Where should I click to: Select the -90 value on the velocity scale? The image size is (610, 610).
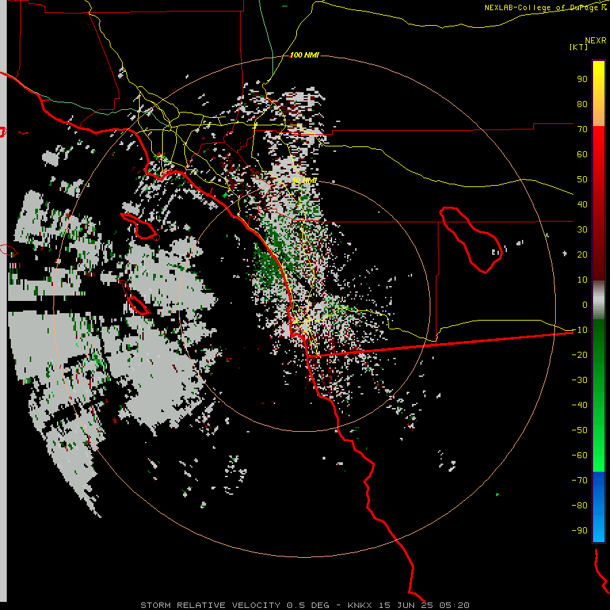point(579,531)
